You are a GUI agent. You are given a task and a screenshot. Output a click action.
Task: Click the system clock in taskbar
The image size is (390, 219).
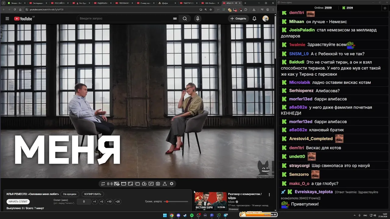click(x=383, y=215)
